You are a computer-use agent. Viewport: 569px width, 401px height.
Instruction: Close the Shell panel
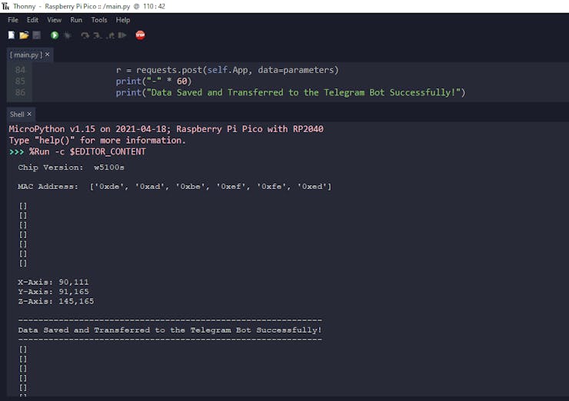(x=29, y=114)
